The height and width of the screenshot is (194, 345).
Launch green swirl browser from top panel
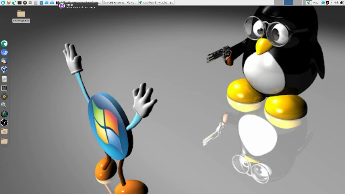pyautogui.click(x=14, y=3)
